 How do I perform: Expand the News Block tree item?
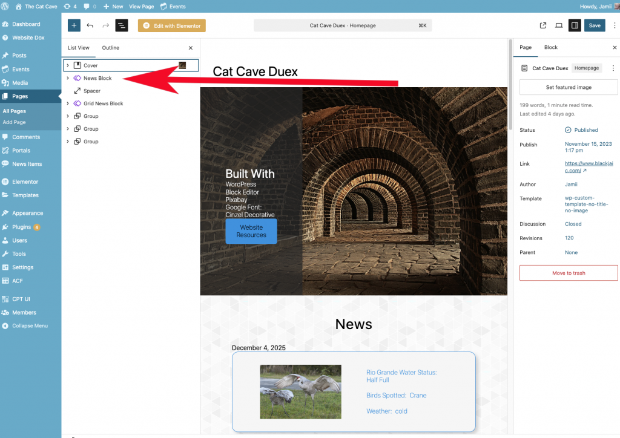point(68,78)
